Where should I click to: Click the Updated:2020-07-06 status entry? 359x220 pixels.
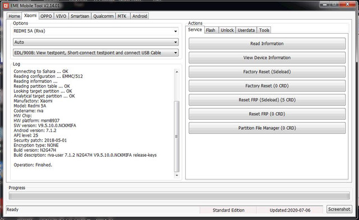pos(290,210)
